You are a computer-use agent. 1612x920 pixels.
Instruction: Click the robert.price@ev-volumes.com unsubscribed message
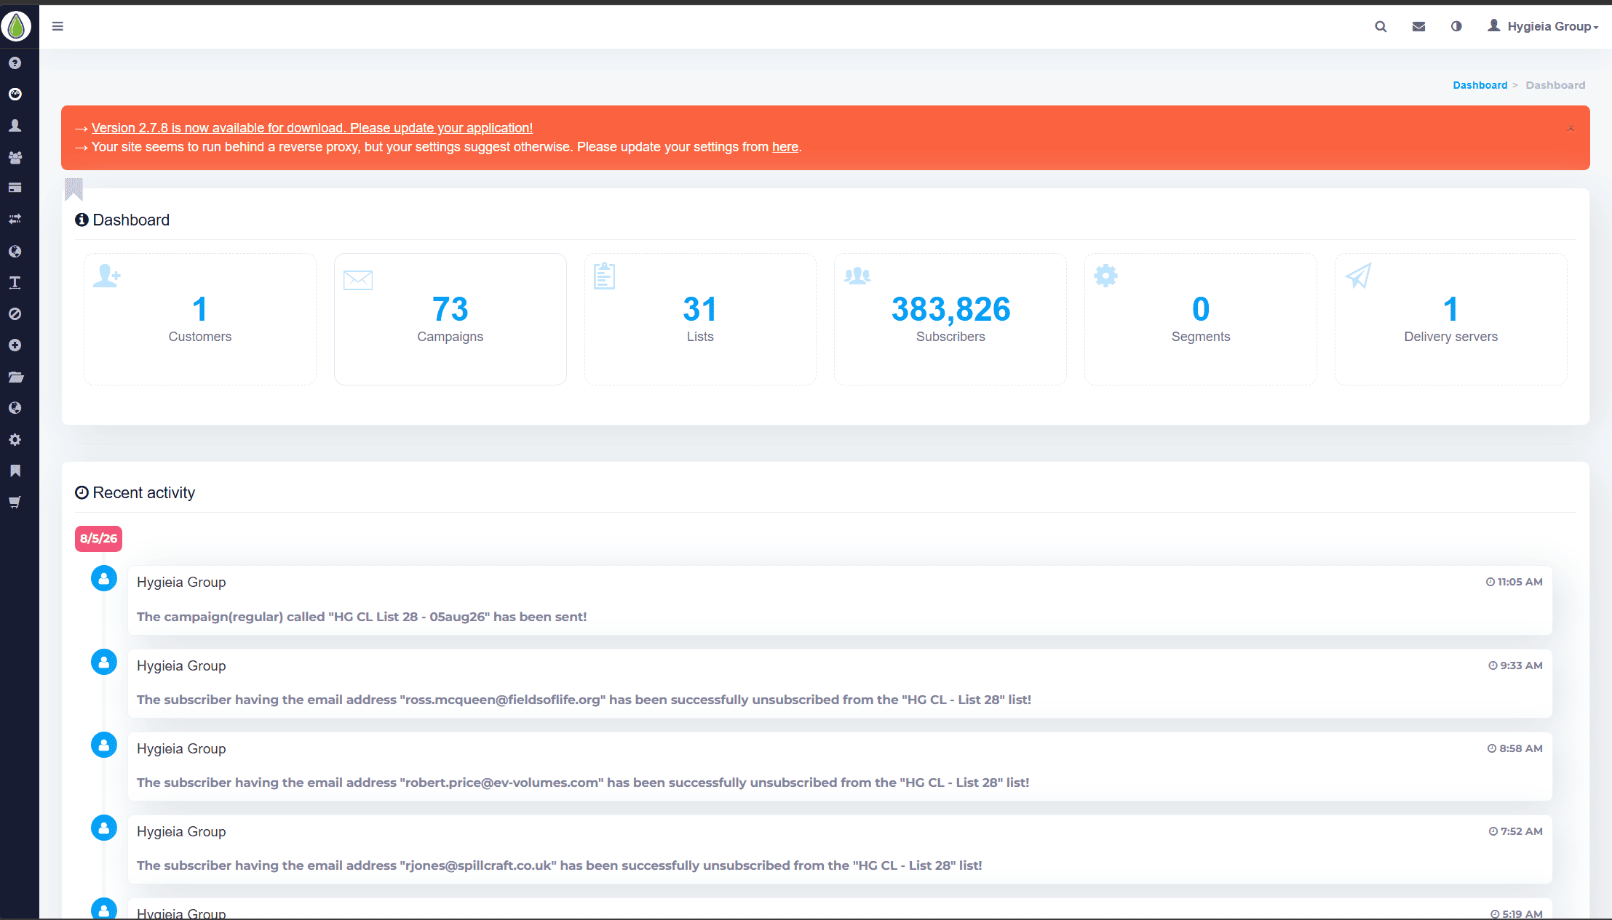(583, 783)
